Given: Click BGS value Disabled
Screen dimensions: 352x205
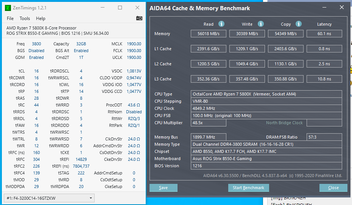Looking at the screenshot, I should [x=36, y=51].
